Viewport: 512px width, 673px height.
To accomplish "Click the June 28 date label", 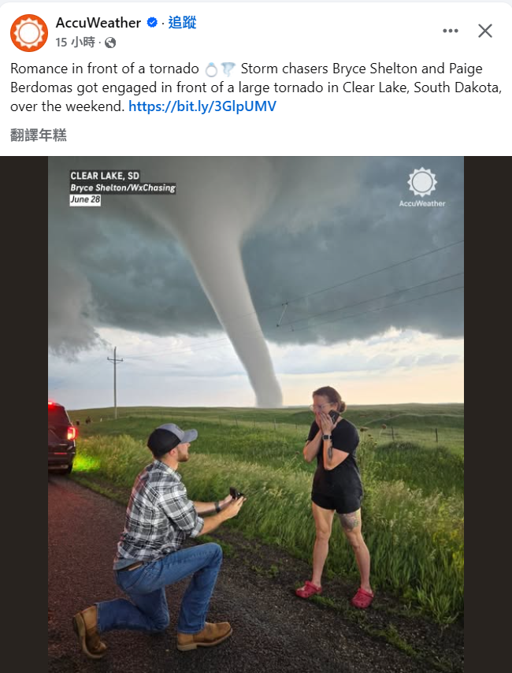I will 85,199.
